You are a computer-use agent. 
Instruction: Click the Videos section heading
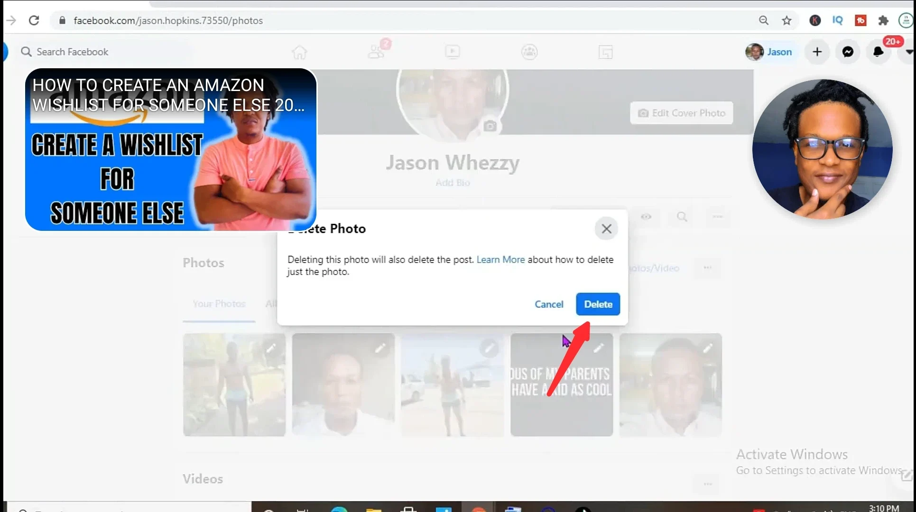pyautogui.click(x=203, y=479)
